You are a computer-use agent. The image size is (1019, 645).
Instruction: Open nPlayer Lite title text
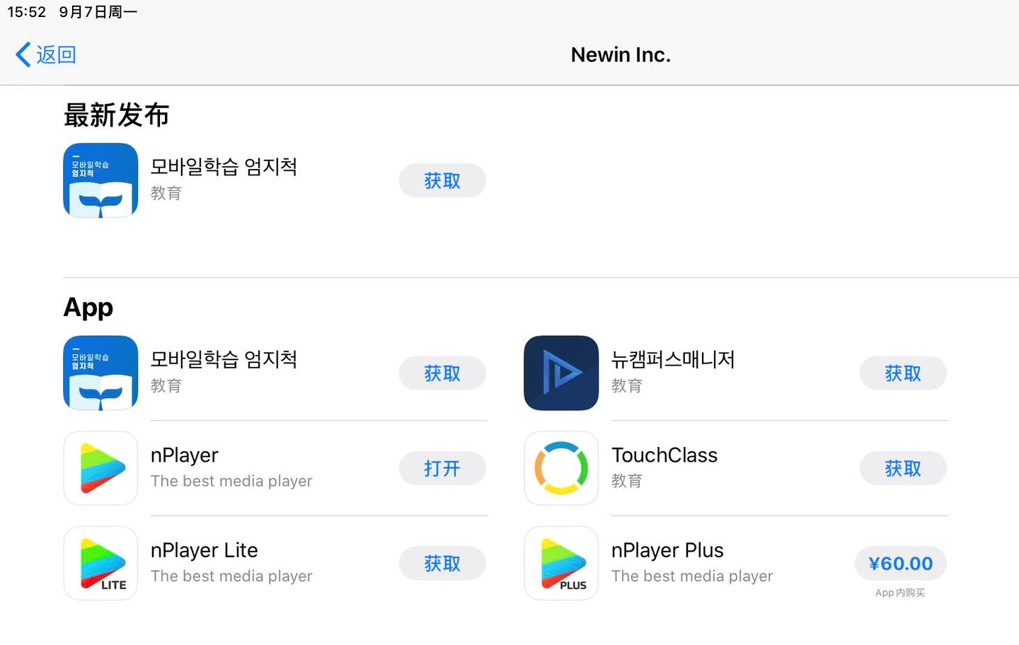pos(204,550)
